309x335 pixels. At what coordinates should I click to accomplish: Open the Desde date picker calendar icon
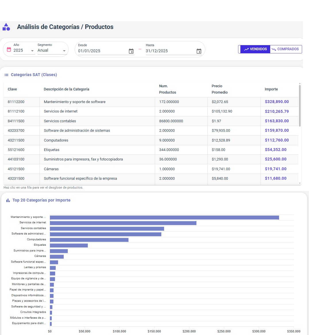coord(131,51)
